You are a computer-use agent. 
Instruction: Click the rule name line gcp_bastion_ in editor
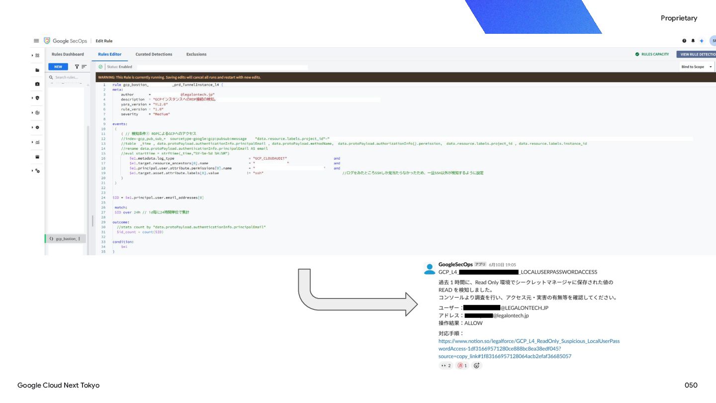(x=168, y=85)
